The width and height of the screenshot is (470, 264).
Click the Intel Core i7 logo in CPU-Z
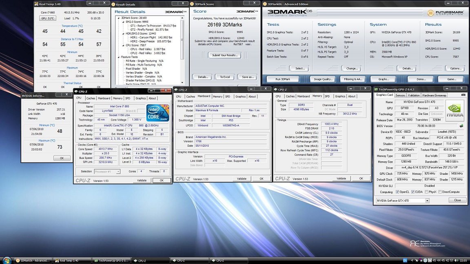(x=158, y=113)
